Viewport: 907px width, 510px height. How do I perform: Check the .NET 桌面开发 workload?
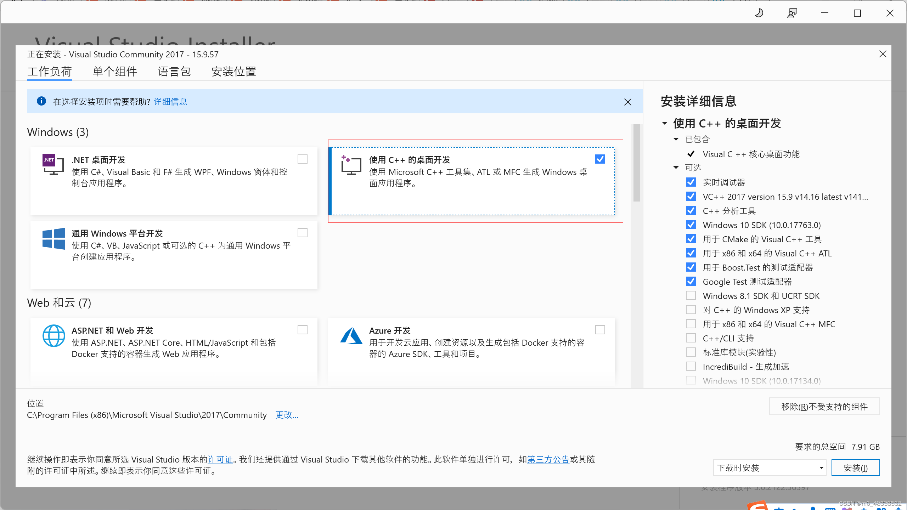click(303, 159)
